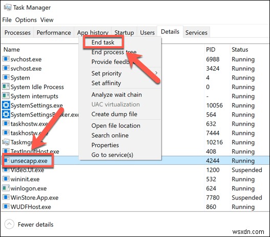This screenshot has width=270, height=237.
Task: Click the SystemSettingsBroker.exe gear icon
Action: (6, 114)
